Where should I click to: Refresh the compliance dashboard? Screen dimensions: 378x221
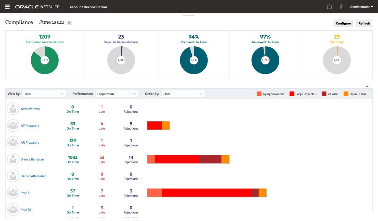364,23
